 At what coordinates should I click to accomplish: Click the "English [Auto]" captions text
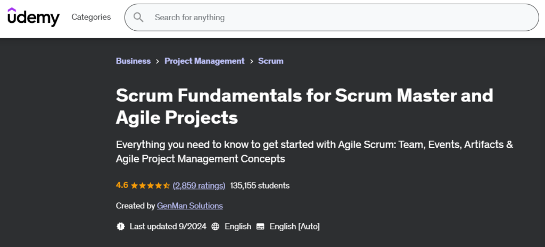pos(294,226)
